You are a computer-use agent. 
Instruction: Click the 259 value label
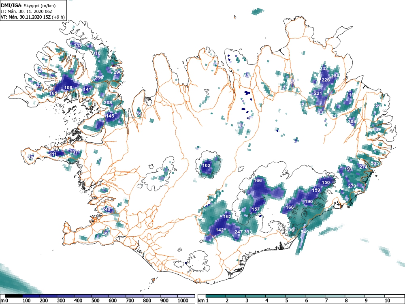(x=99, y=78)
